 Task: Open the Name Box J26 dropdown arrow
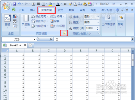pyautogui.click(x=34, y=39)
